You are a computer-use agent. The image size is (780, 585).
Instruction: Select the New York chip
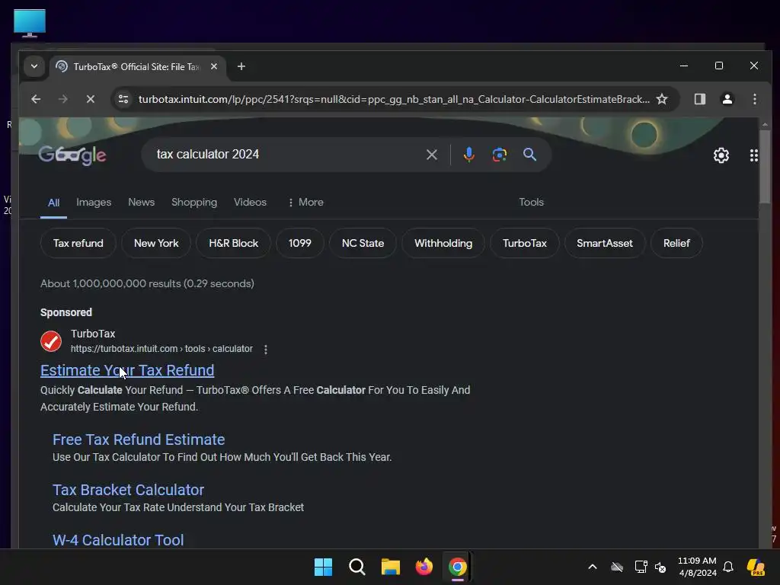click(156, 243)
